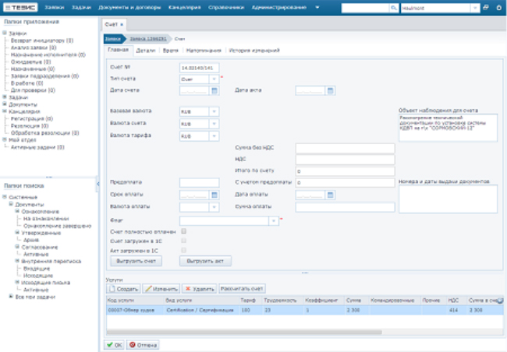Open the Флаг dropdown
Screen dimensions: 507x352
pos(274,221)
